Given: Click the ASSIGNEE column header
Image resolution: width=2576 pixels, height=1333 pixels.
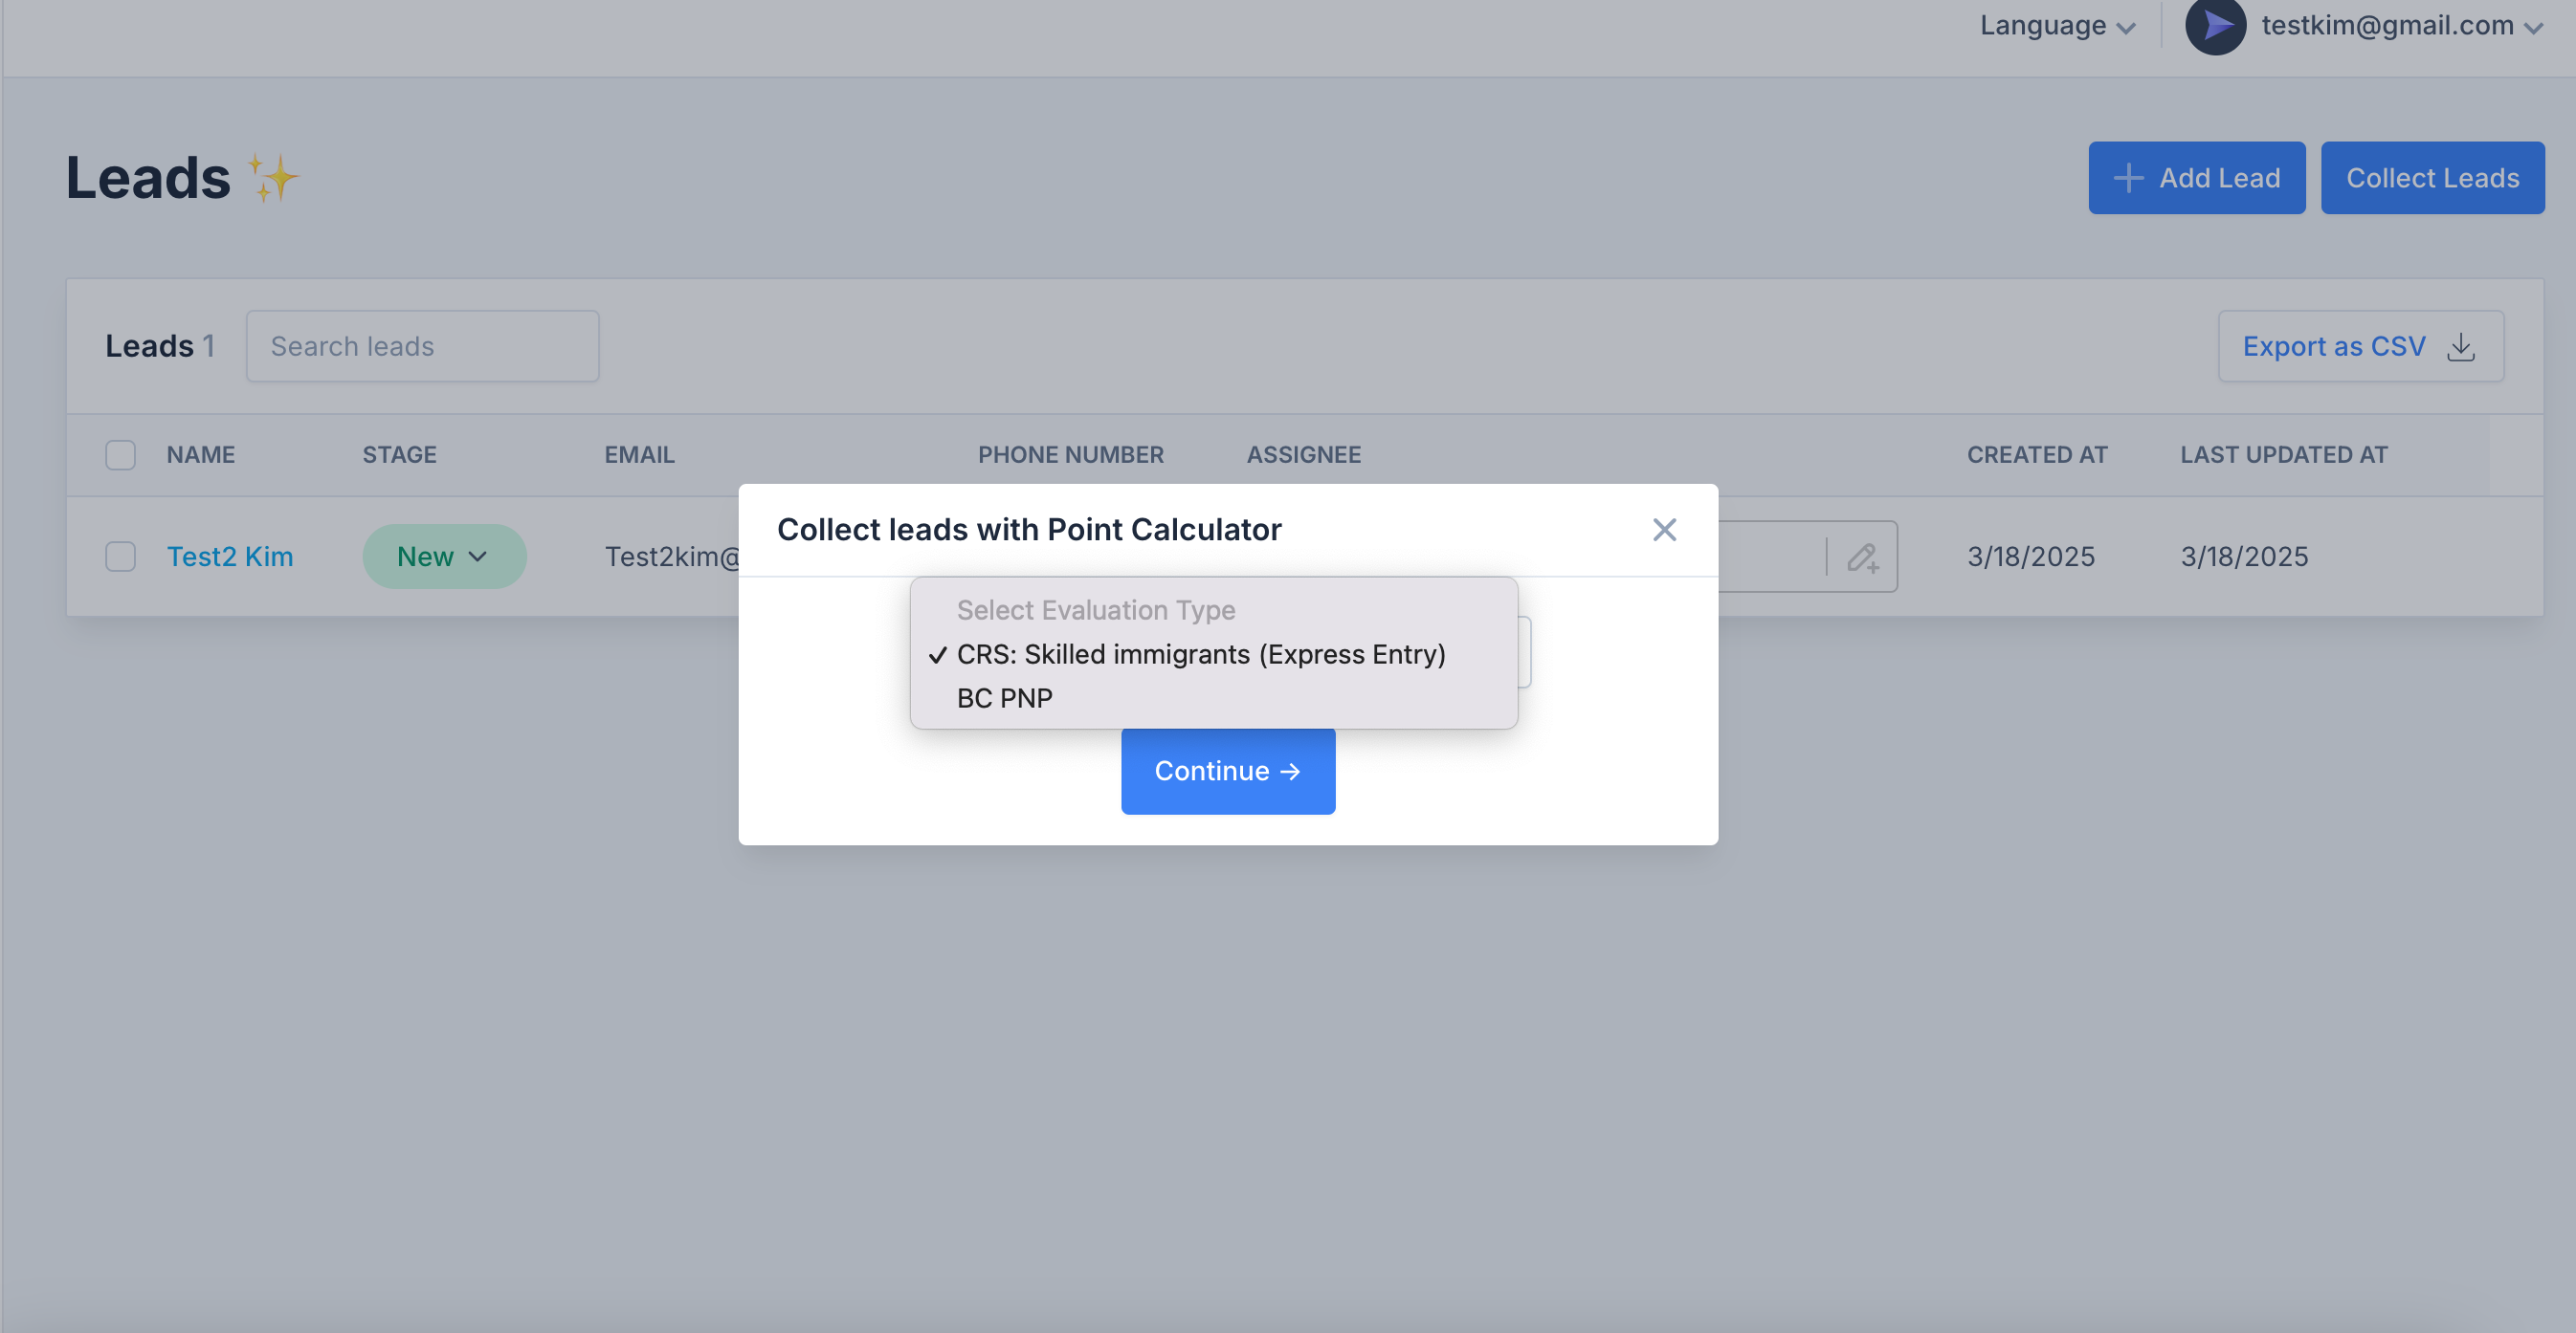Looking at the screenshot, I should pyautogui.click(x=1303, y=454).
